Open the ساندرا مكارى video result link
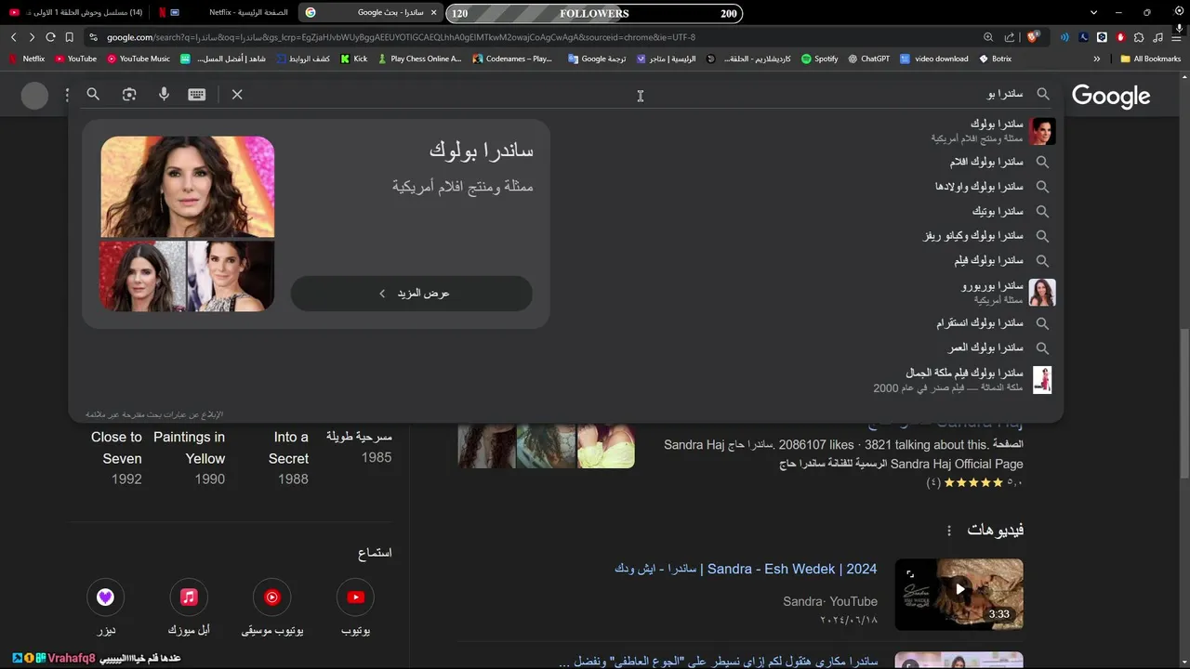The height and width of the screenshot is (669, 1190). (x=719, y=661)
